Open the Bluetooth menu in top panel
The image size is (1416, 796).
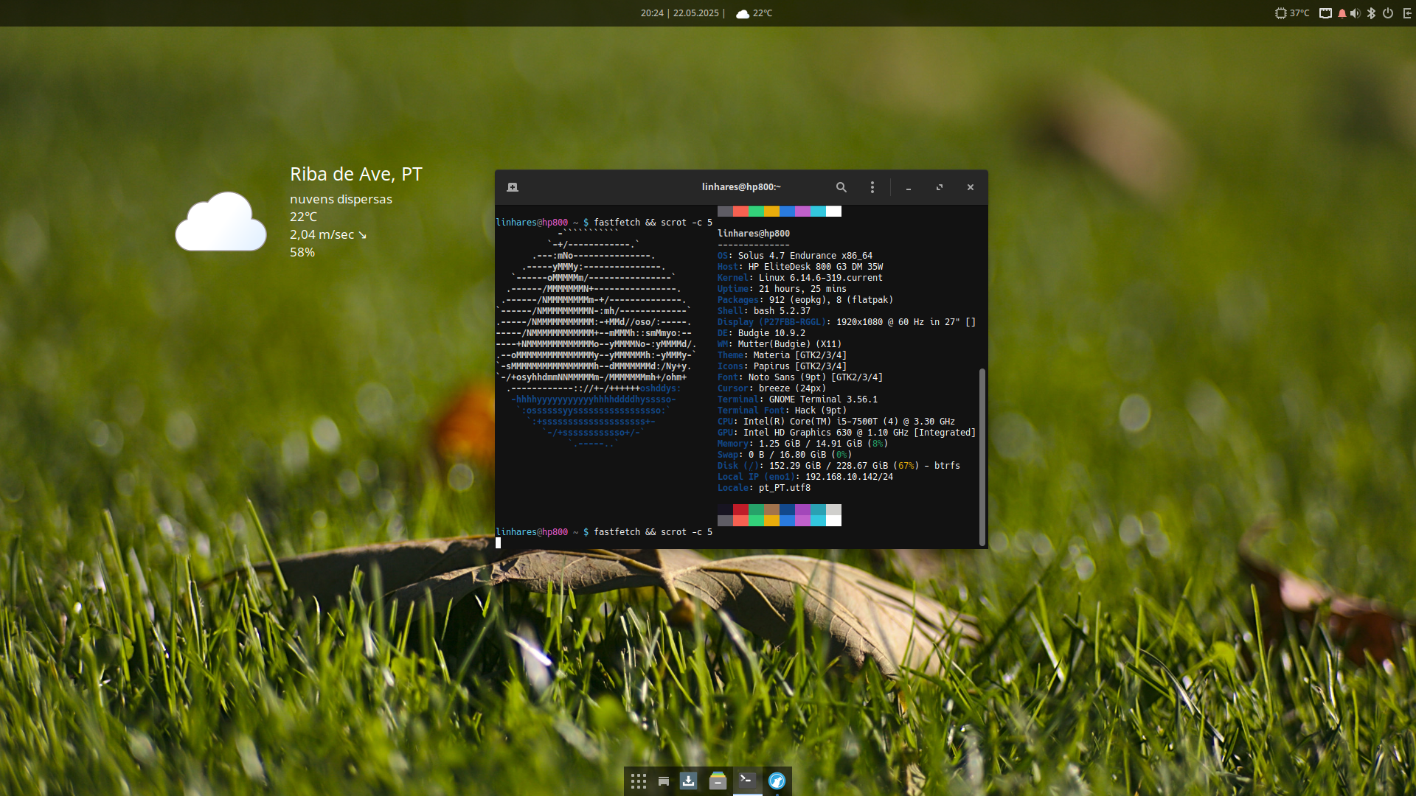click(x=1372, y=13)
